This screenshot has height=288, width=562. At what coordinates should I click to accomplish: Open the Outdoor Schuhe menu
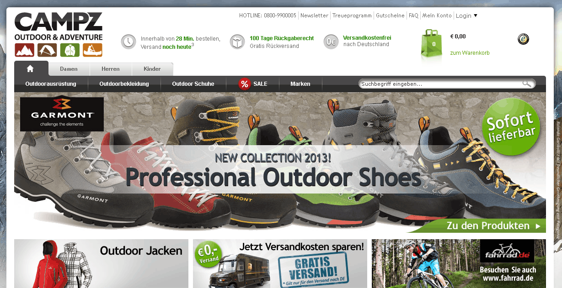(193, 84)
